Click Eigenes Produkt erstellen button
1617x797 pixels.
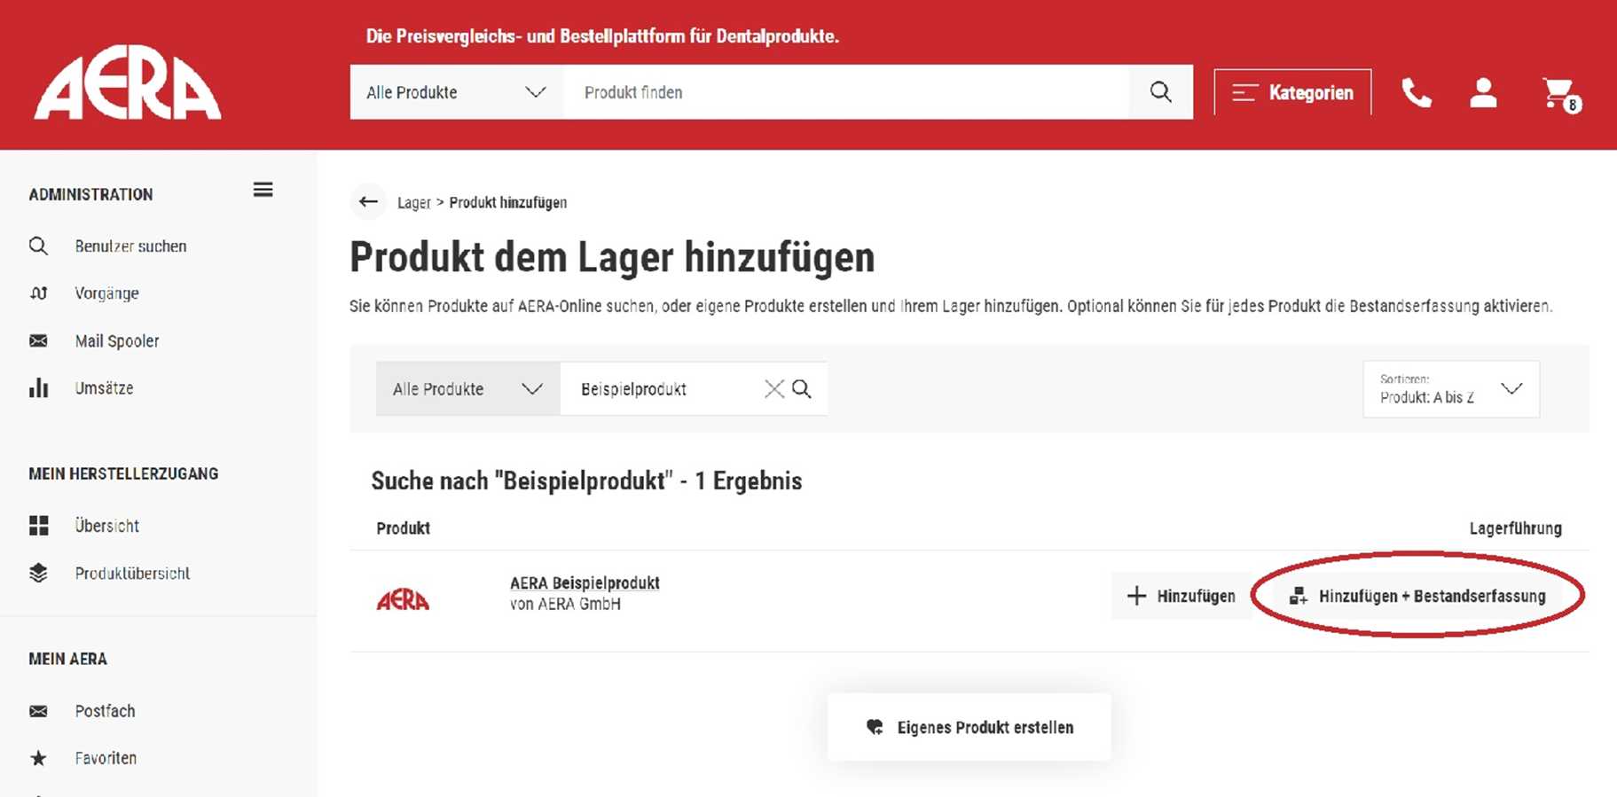(969, 727)
